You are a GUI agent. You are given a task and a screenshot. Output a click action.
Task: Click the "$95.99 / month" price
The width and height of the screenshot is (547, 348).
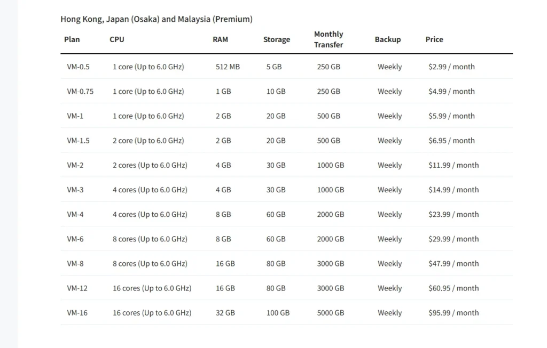coord(454,313)
